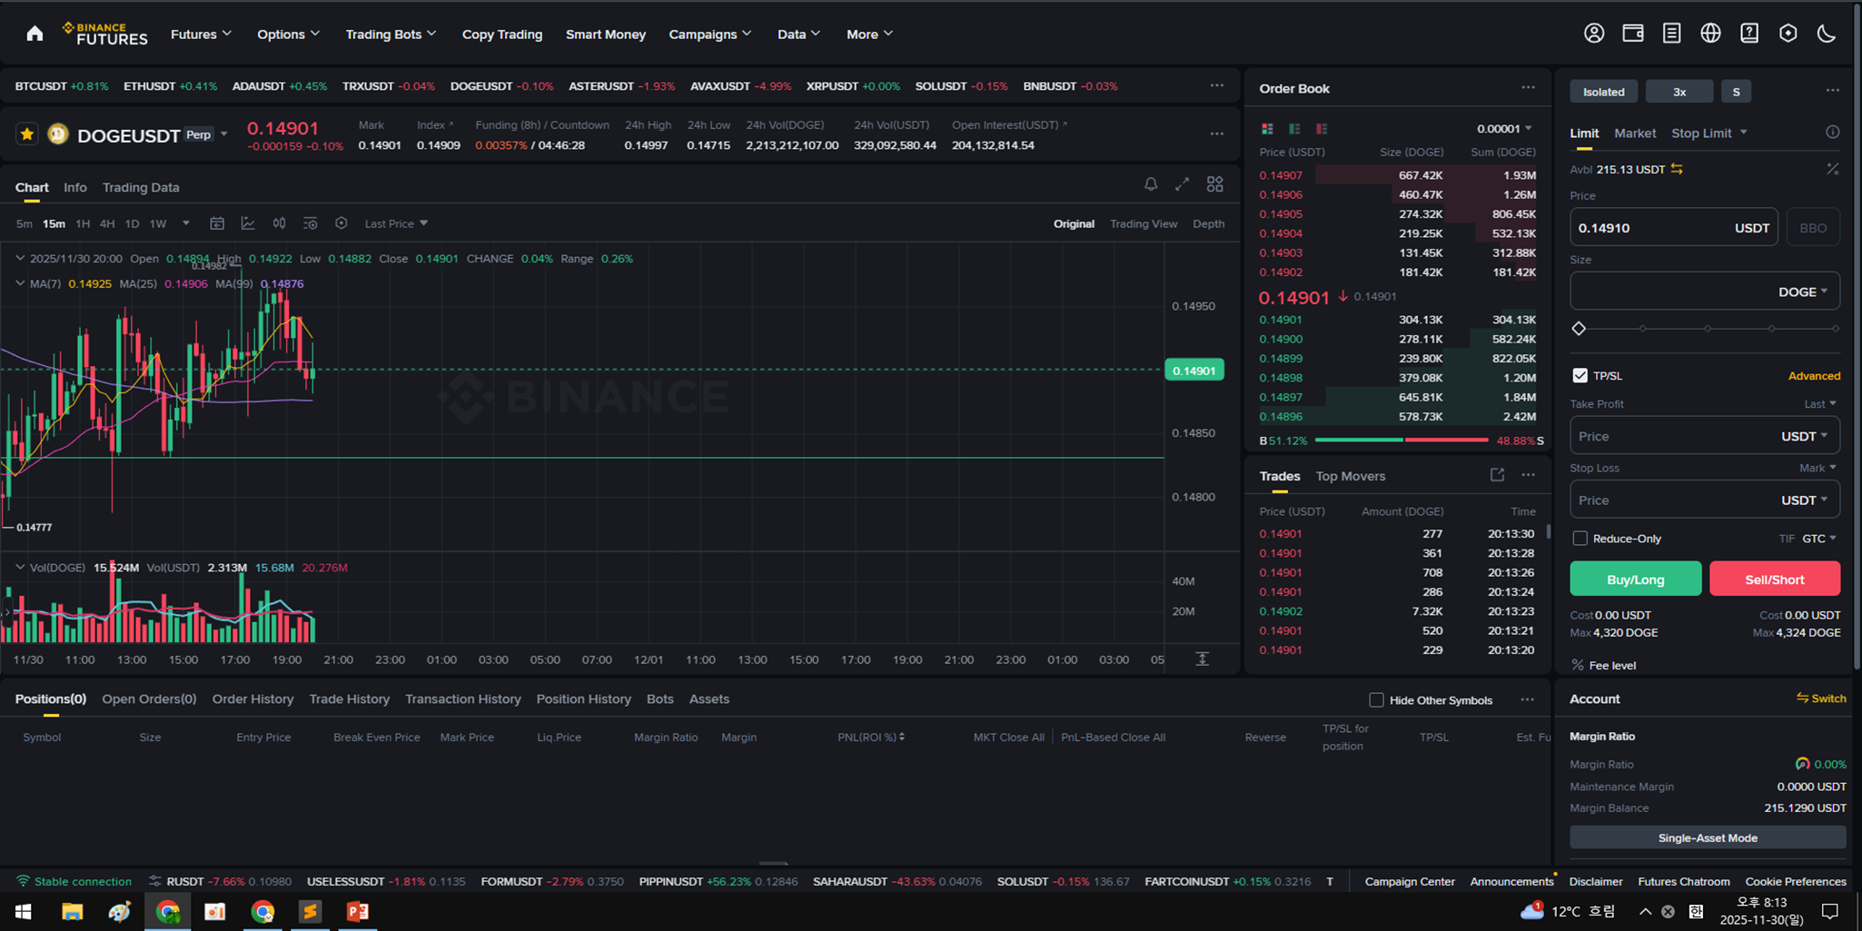Open the TIF GTC dropdown
The image size is (1862, 931).
[x=1819, y=539]
